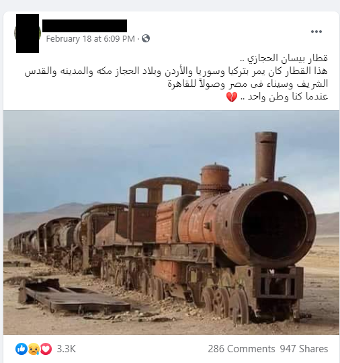
Task: Show the 947 Shares list
Action: click(304, 349)
